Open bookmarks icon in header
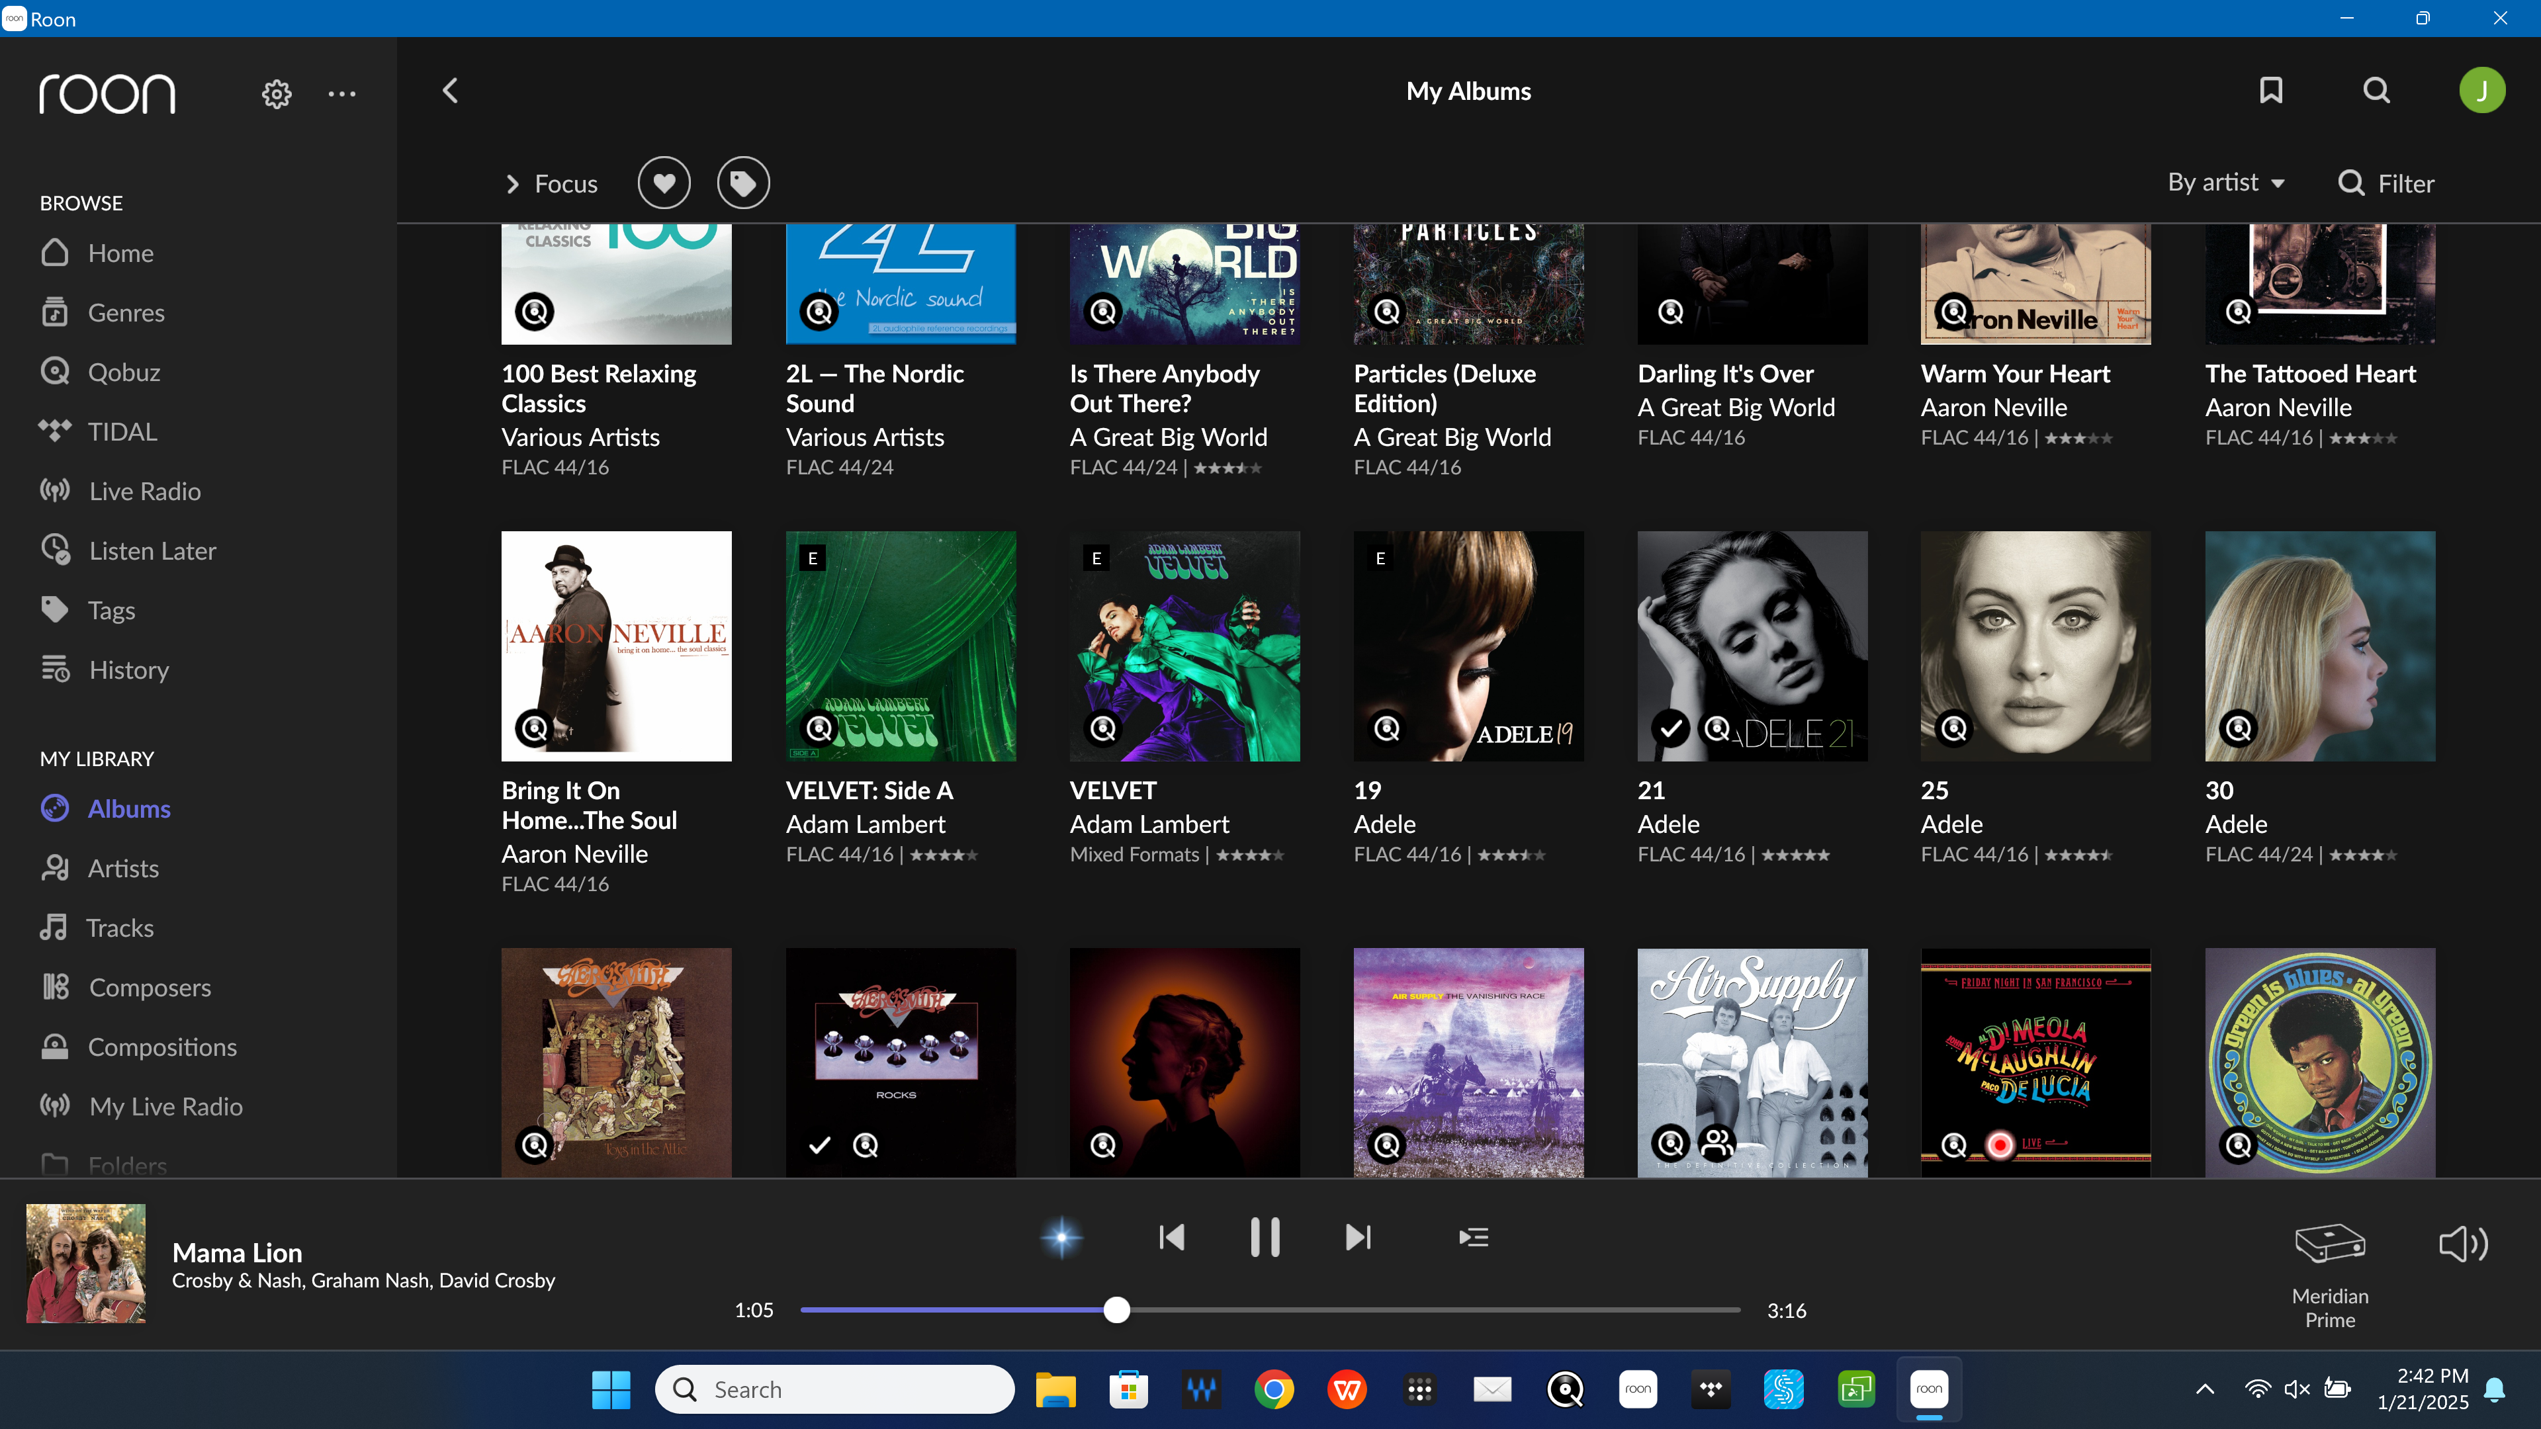 click(2271, 91)
